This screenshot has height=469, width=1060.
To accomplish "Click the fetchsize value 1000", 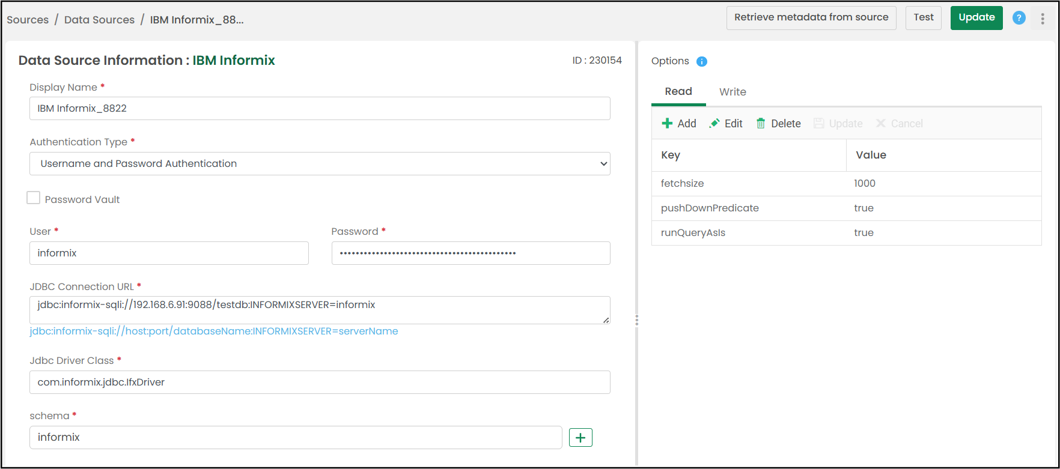I will coord(864,184).
